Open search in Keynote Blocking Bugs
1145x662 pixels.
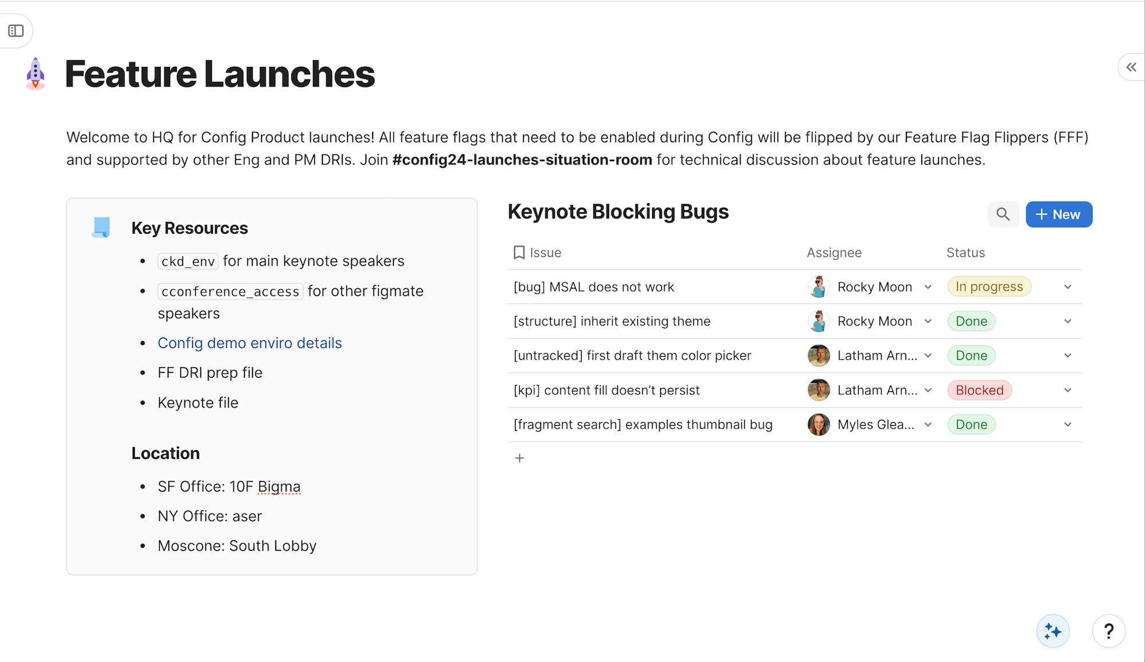[x=1002, y=215]
